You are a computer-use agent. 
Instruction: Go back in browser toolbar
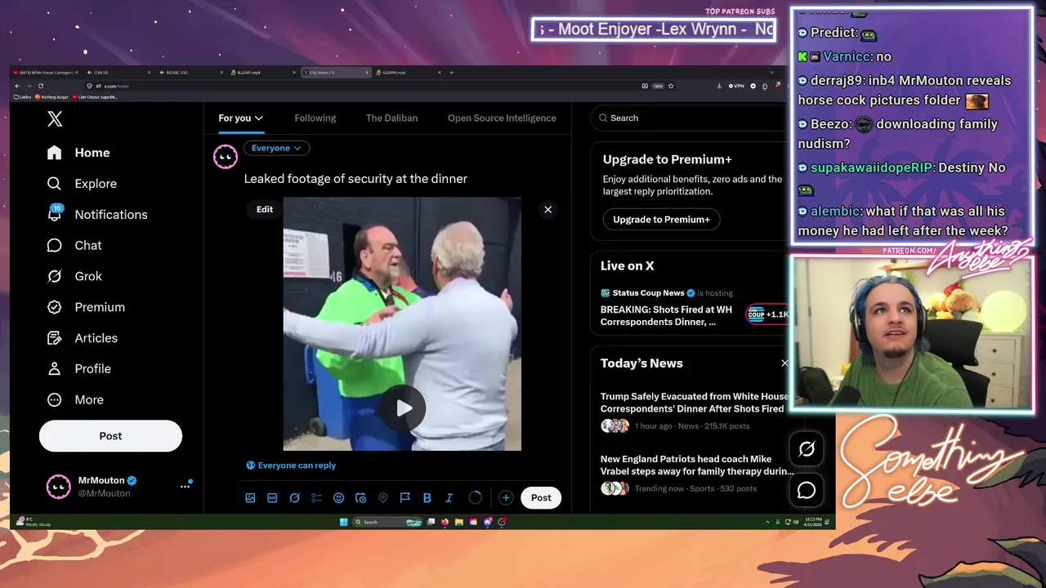[17, 86]
